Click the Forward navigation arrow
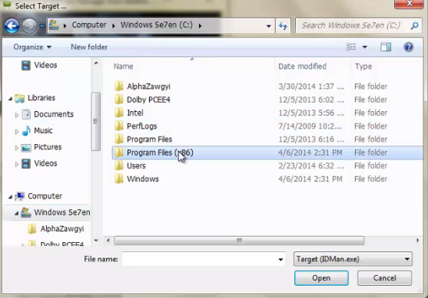This screenshot has width=428, height=298. coord(29,26)
